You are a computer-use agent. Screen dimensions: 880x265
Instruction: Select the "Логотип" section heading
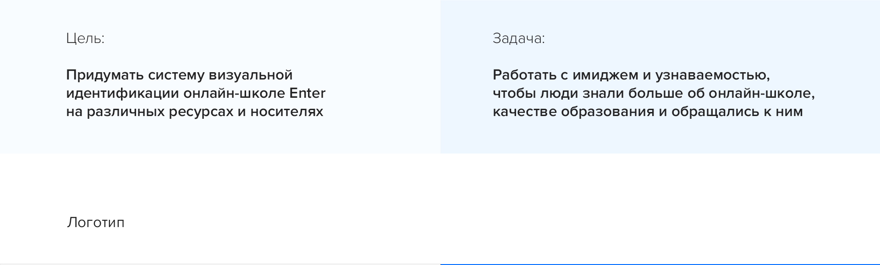click(x=96, y=223)
